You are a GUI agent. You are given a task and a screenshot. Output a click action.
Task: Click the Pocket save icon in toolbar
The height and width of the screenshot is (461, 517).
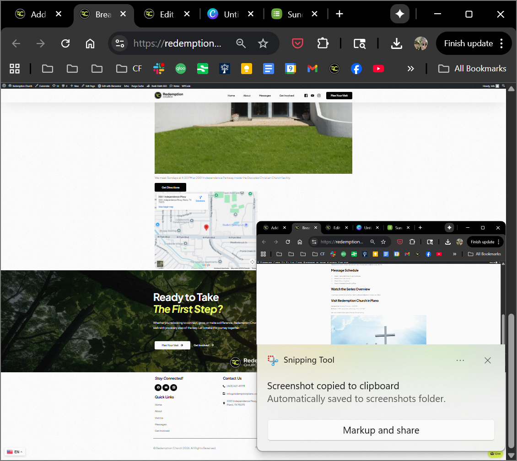point(298,43)
